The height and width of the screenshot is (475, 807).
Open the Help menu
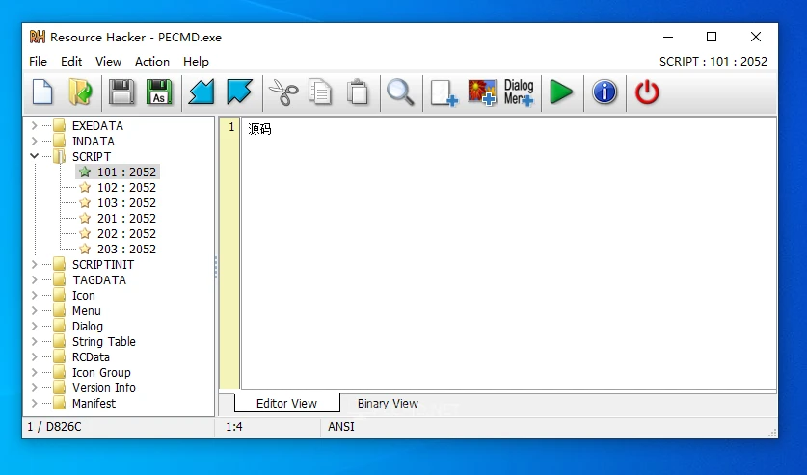[196, 61]
